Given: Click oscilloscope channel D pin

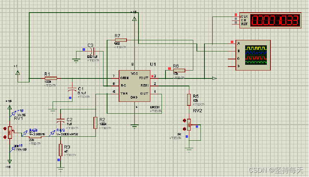Looking at the screenshot, I should (232, 67).
